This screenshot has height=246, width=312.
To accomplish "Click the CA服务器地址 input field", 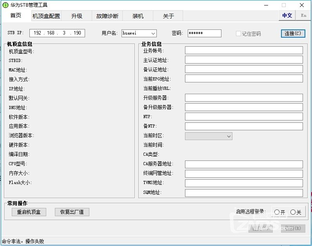I will [244, 164].
